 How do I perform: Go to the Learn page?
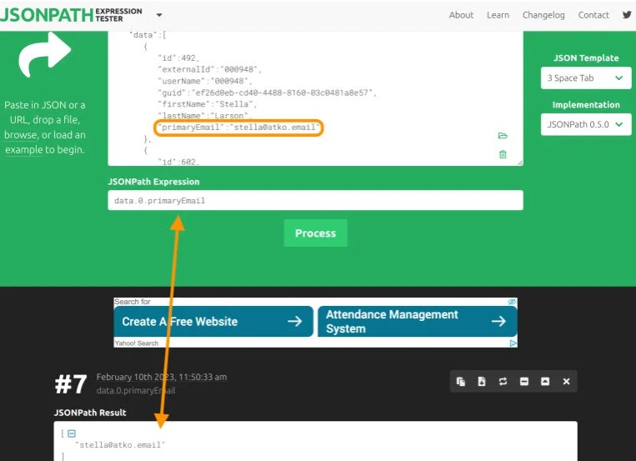click(x=498, y=15)
